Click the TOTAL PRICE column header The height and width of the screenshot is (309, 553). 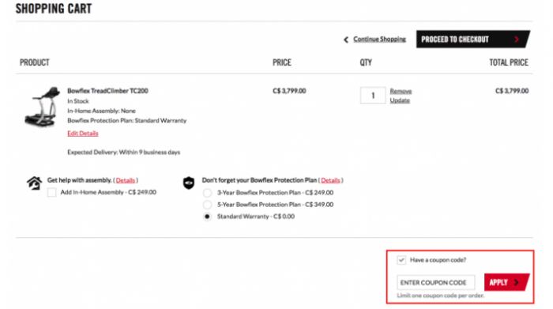[509, 62]
